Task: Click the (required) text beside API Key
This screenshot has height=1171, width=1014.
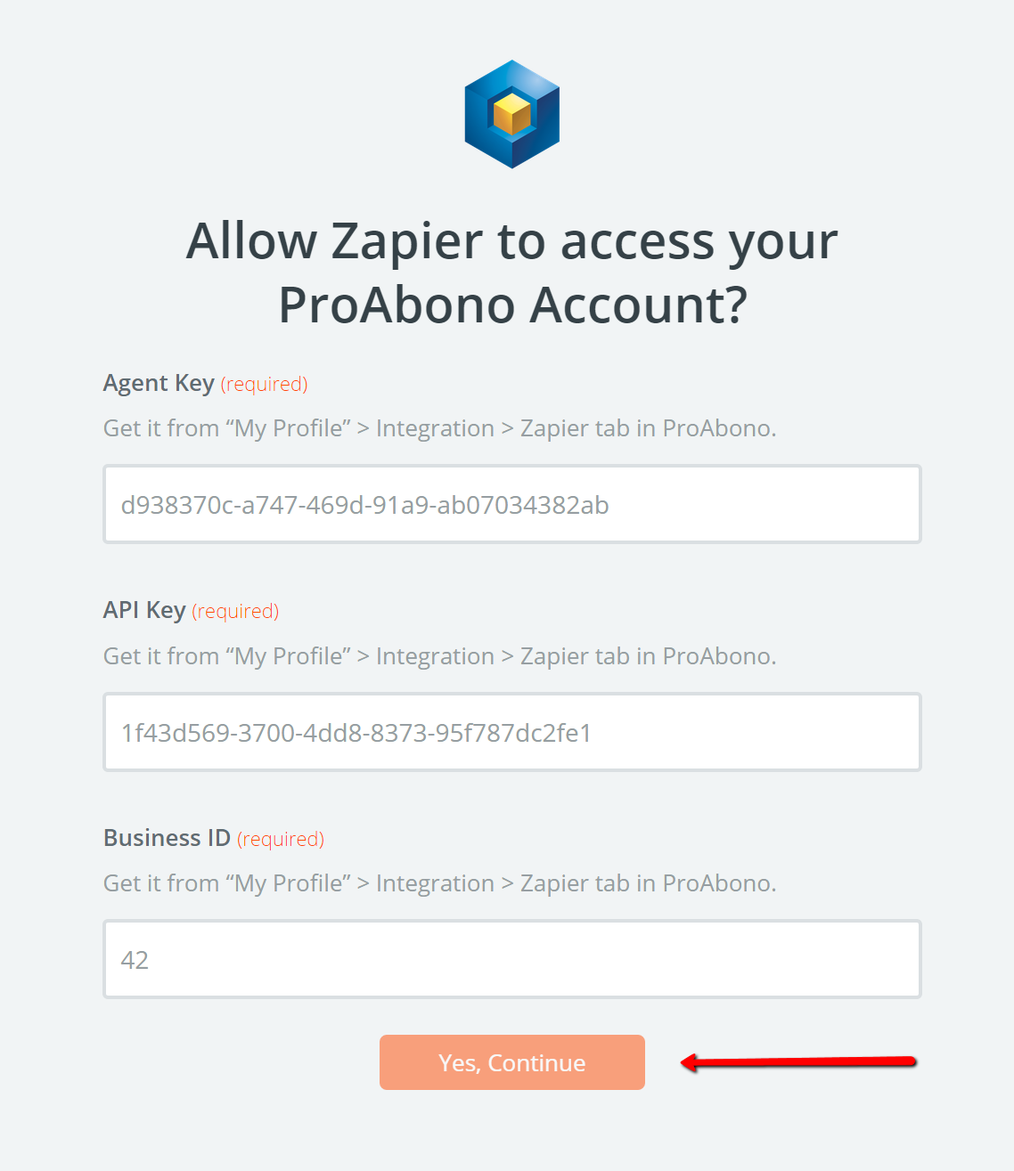Action: coord(235,611)
